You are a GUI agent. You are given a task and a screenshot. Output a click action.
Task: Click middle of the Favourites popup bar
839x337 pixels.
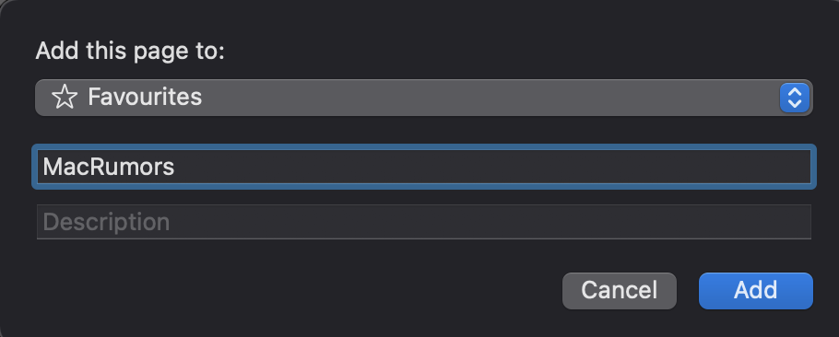pos(424,98)
